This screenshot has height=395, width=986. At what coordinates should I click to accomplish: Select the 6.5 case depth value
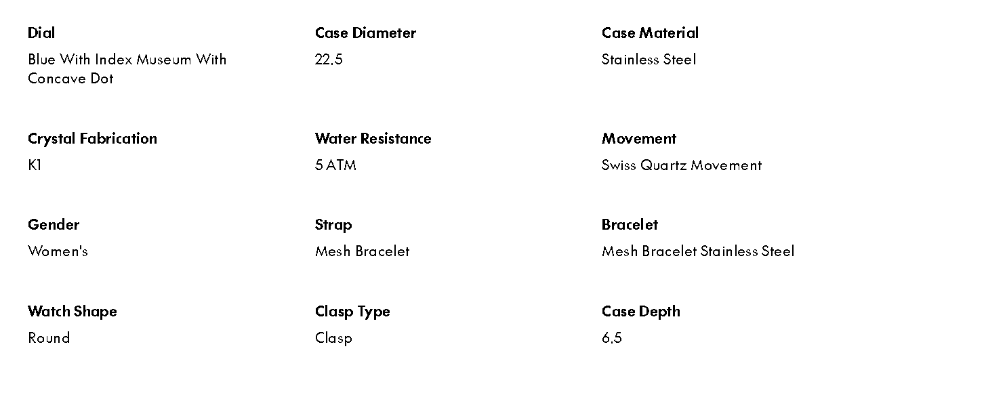pyautogui.click(x=611, y=338)
